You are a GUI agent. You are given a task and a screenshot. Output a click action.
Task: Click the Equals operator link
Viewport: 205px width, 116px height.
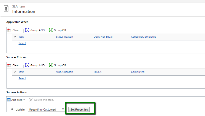pos(97,72)
